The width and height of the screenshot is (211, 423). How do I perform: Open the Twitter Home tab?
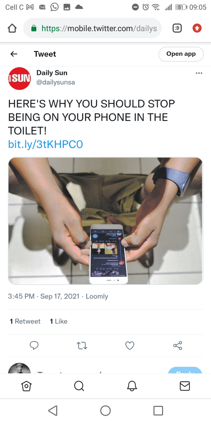point(26,386)
